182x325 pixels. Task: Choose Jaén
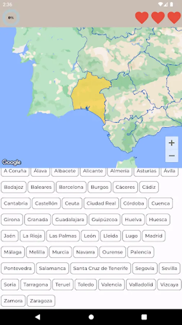click(x=9, y=236)
